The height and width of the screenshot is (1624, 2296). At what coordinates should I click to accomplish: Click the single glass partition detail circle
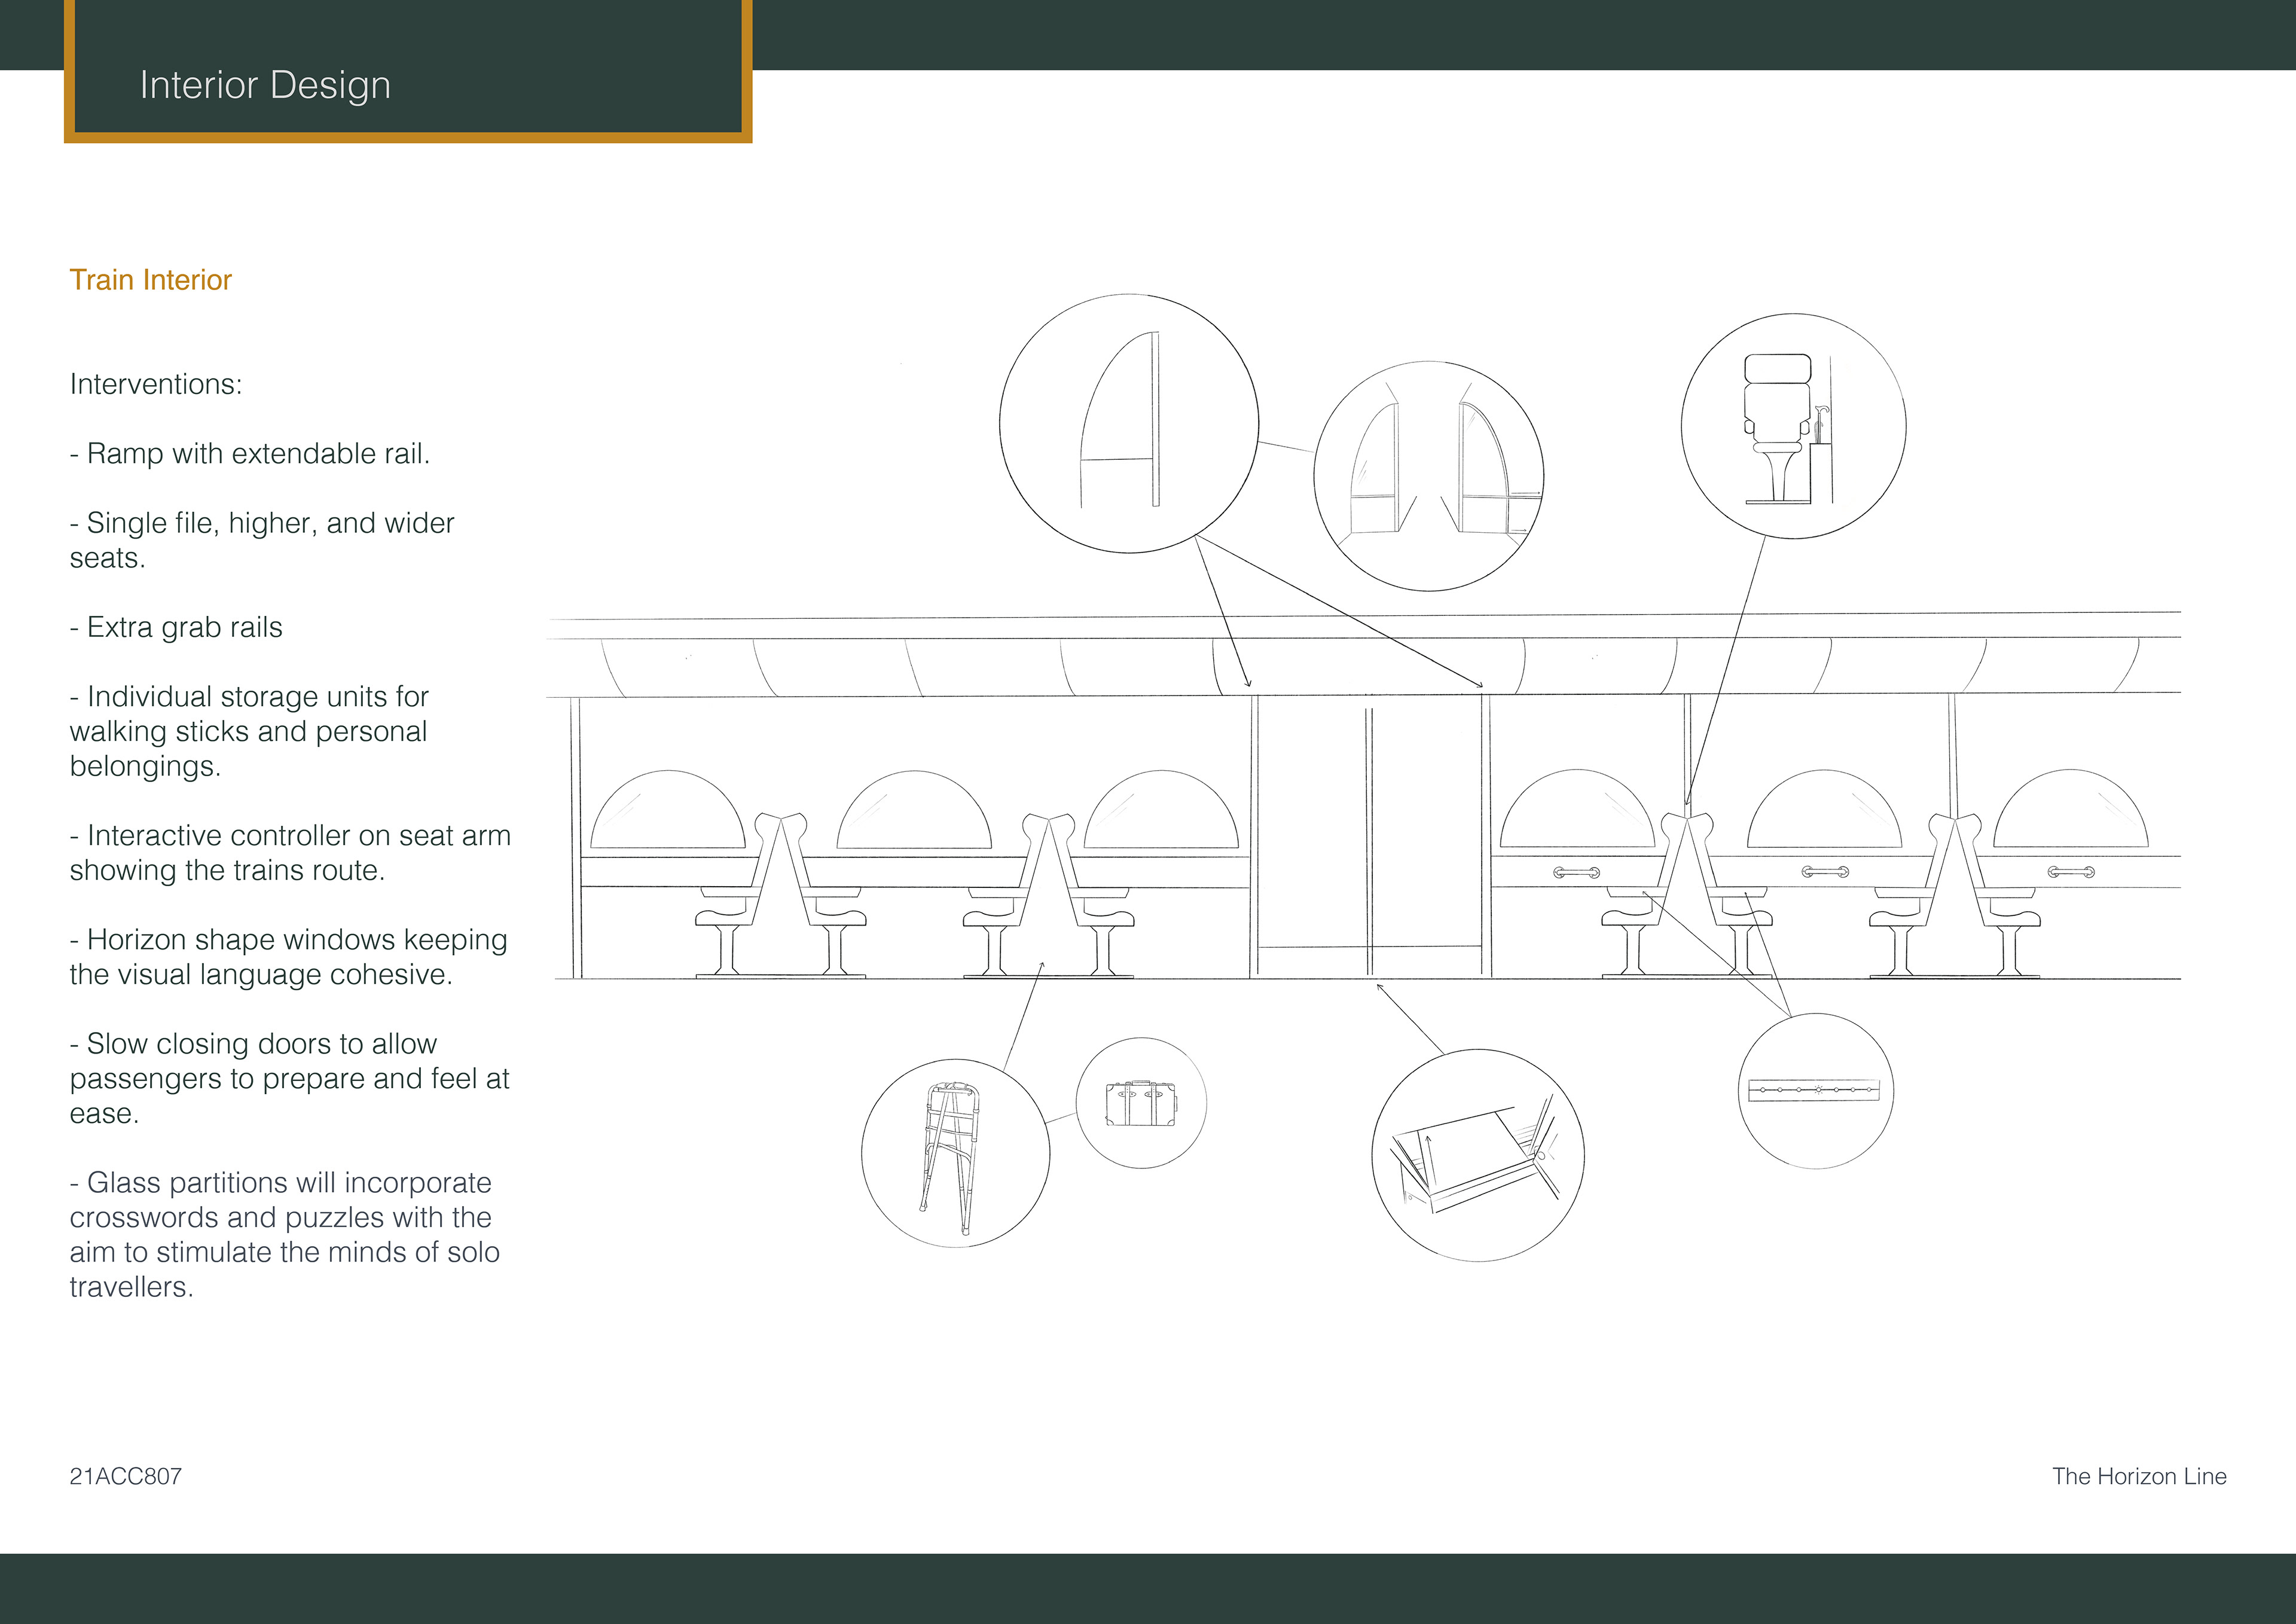[x=1129, y=423]
